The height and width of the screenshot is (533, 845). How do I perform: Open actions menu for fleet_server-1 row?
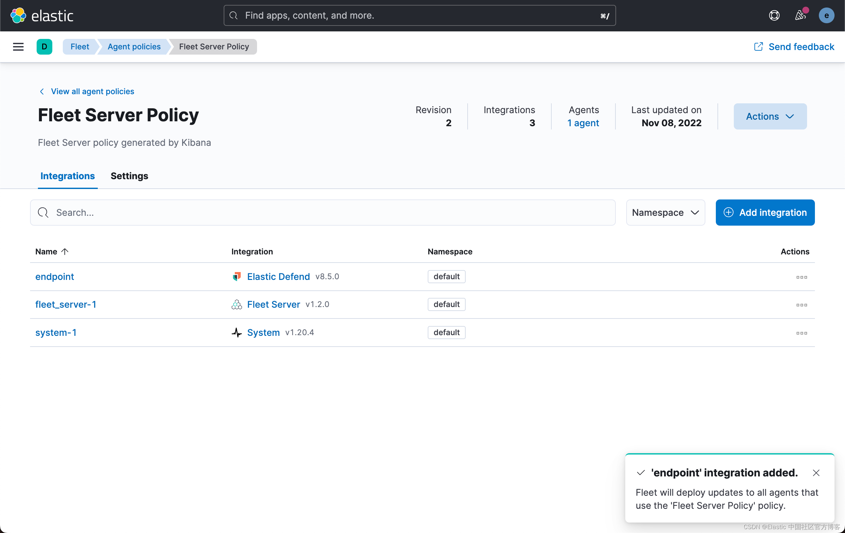click(x=802, y=305)
